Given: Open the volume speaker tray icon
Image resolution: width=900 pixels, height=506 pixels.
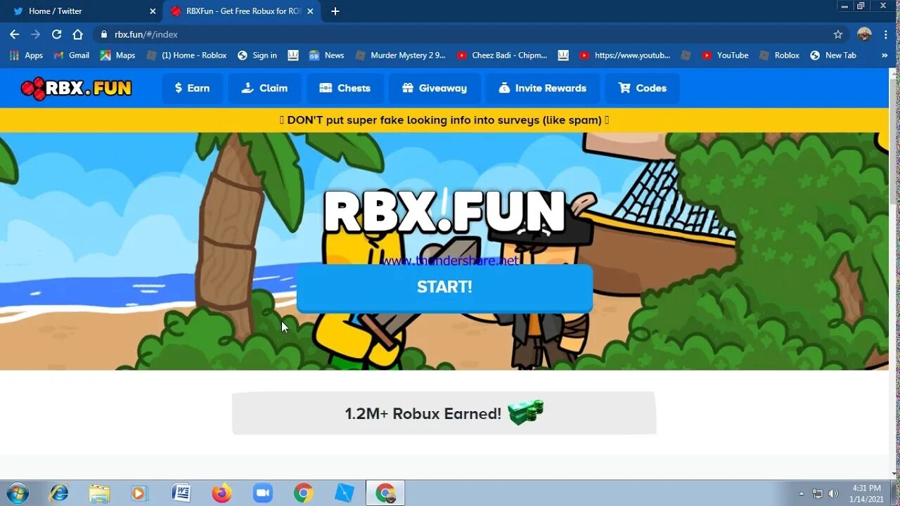Looking at the screenshot, I should click(x=834, y=493).
